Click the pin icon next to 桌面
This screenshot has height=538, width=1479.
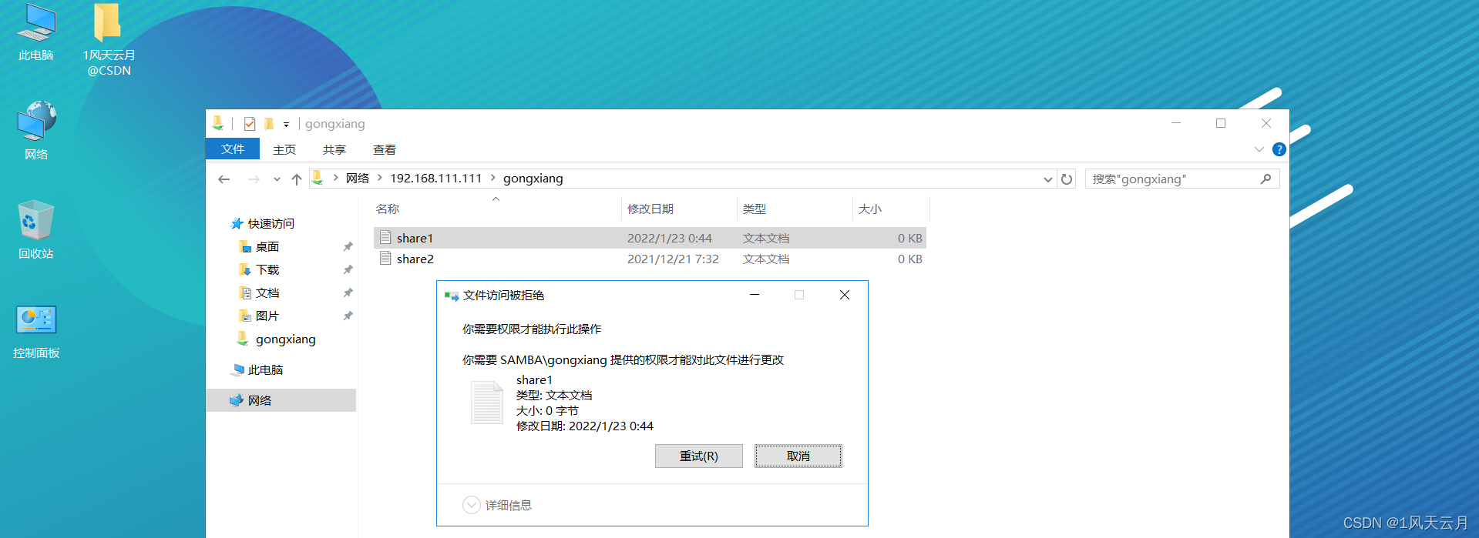(x=348, y=247)
